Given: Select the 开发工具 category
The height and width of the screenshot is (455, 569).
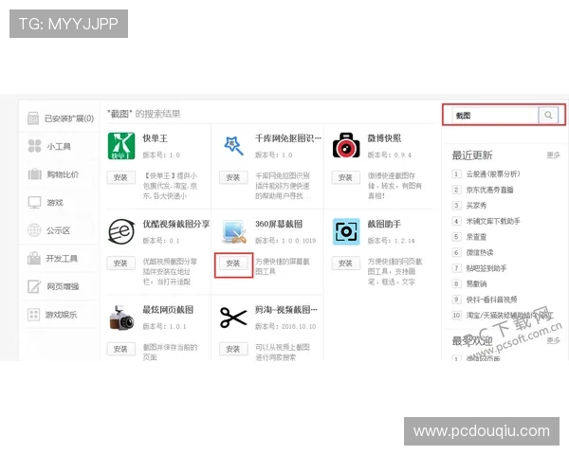Looking at the screenshot, I should coord(62,259).
